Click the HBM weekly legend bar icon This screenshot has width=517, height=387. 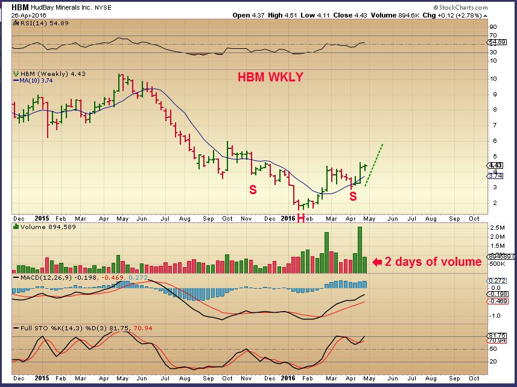tap(16, 74)
